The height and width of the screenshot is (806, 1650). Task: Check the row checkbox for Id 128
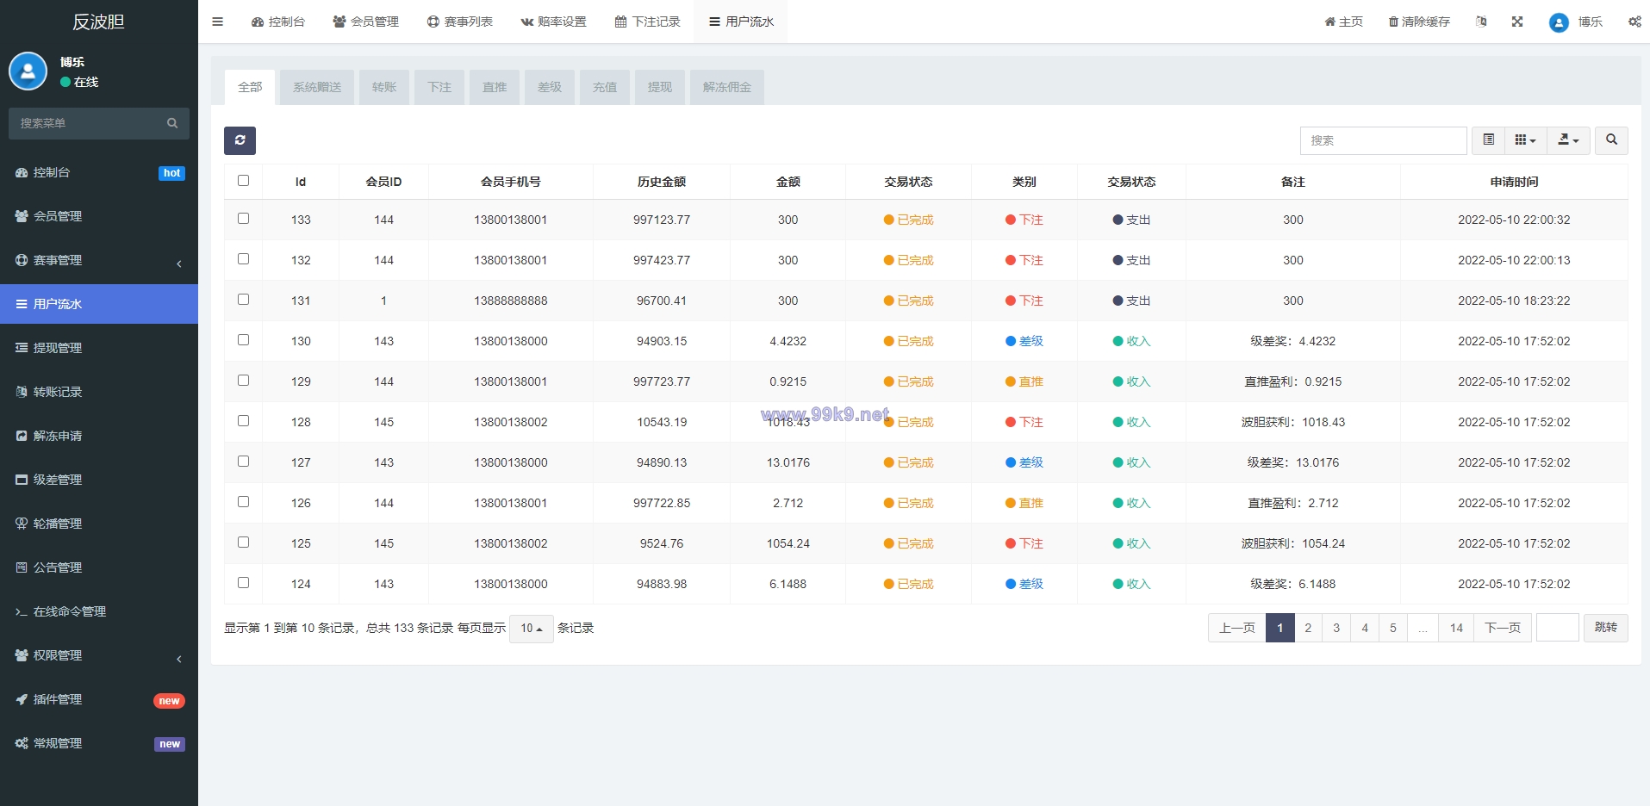tap(244, 421)
